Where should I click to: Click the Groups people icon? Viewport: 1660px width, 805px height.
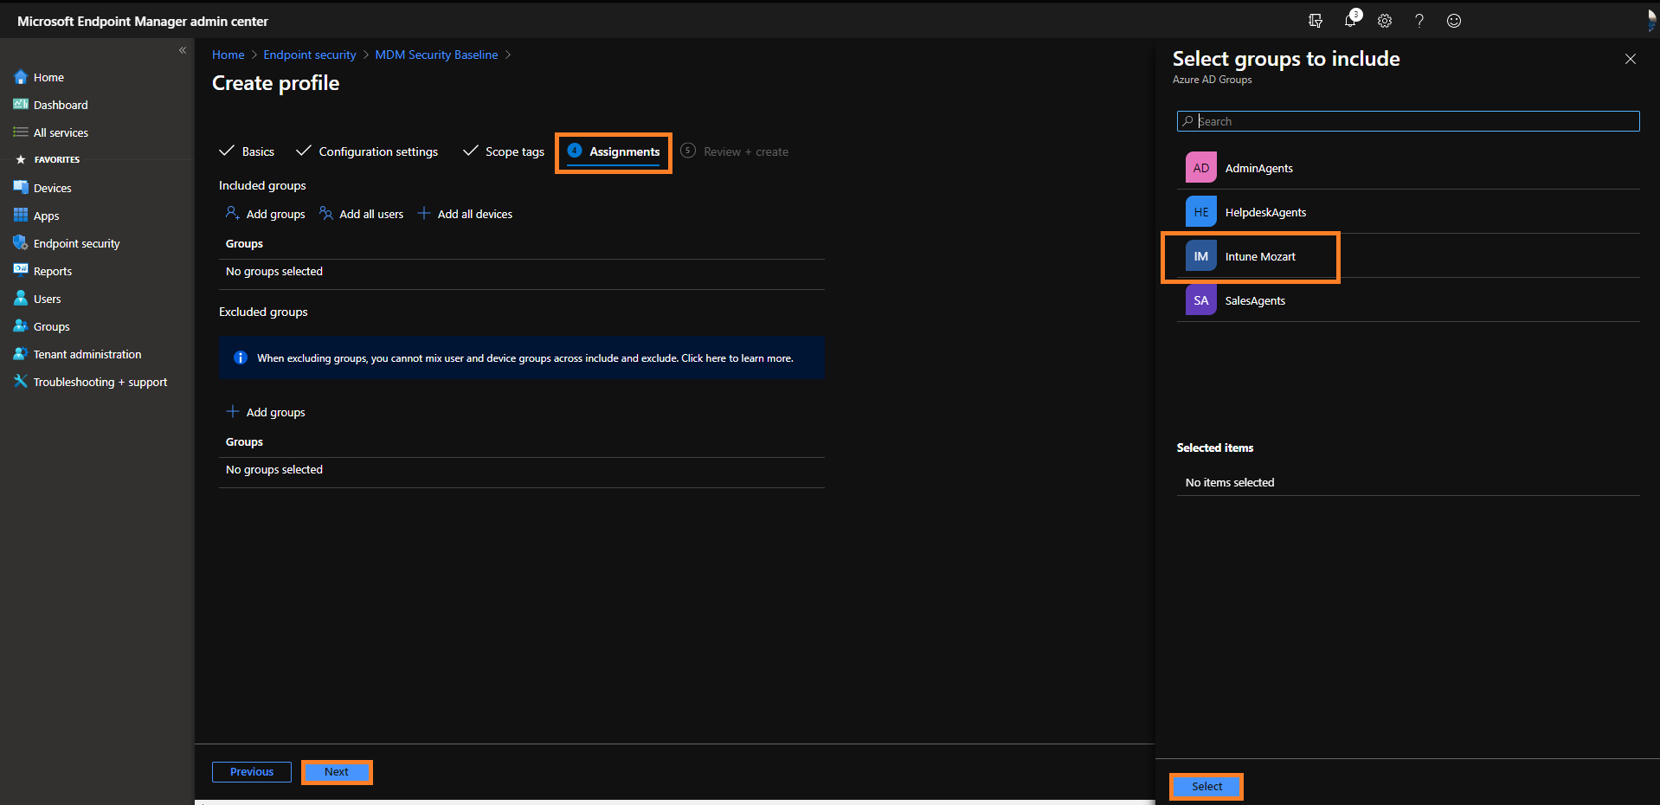21,326
